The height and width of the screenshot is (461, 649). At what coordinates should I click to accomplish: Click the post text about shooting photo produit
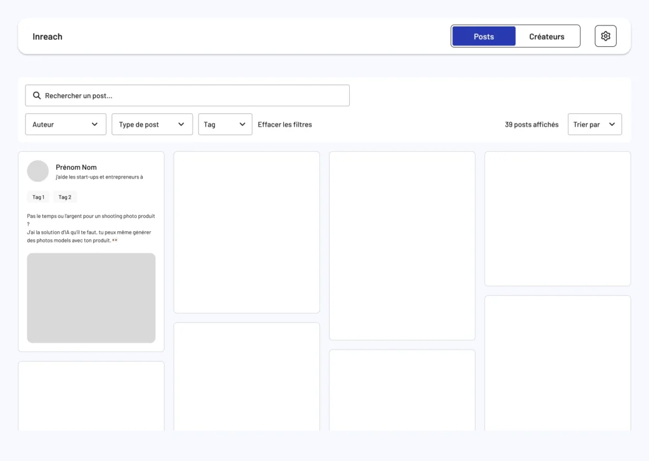[x=91, y=228]
